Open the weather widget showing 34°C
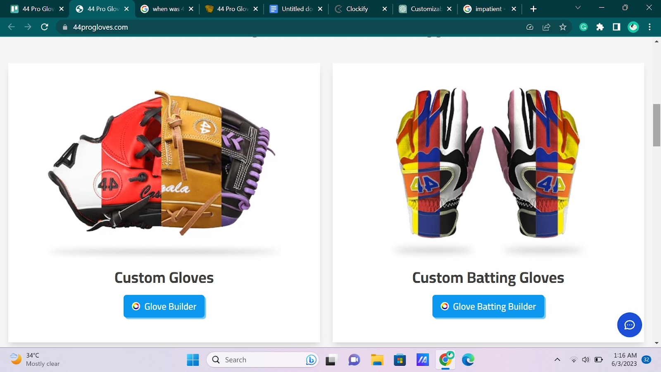The image size is (661, 372). tap(35, 360)
